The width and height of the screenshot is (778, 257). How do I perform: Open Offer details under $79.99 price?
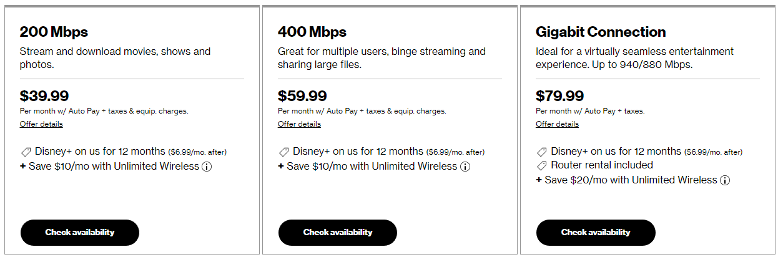pyautogui.click(x=557, y=124)
